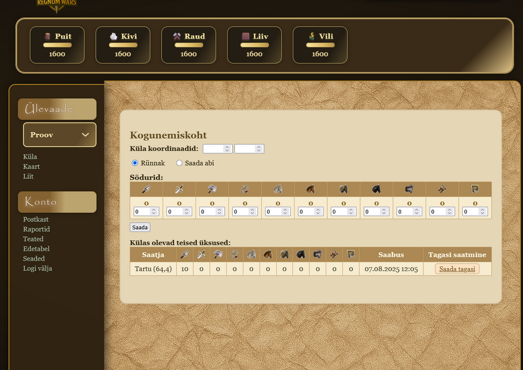
Task: Click the brown horse icon in Sõdurid row
Action: tap(311, 189)
